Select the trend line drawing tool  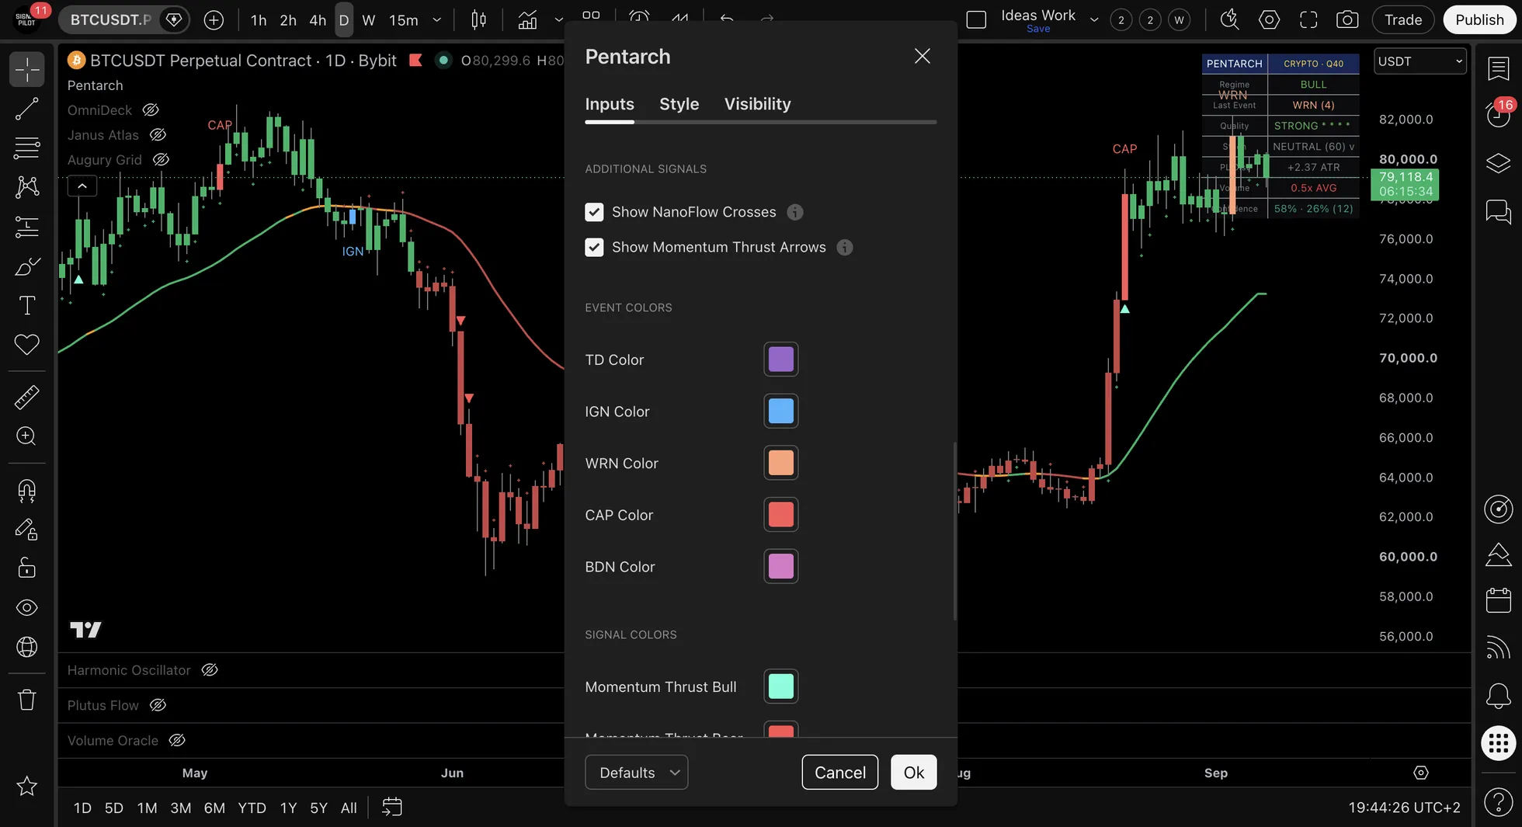[x=27, y=109]
